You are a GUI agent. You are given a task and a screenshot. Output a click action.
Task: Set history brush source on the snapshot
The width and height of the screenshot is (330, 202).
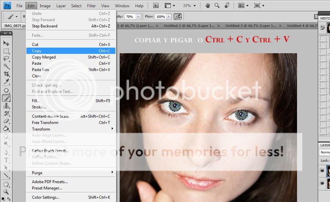(x=323, y=28)
